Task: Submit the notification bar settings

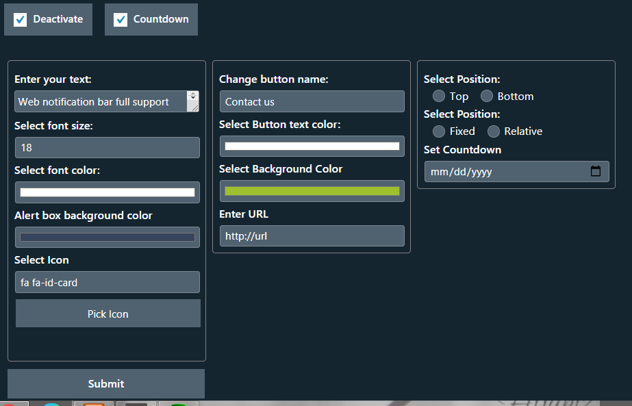Action: tap(106, 383)
